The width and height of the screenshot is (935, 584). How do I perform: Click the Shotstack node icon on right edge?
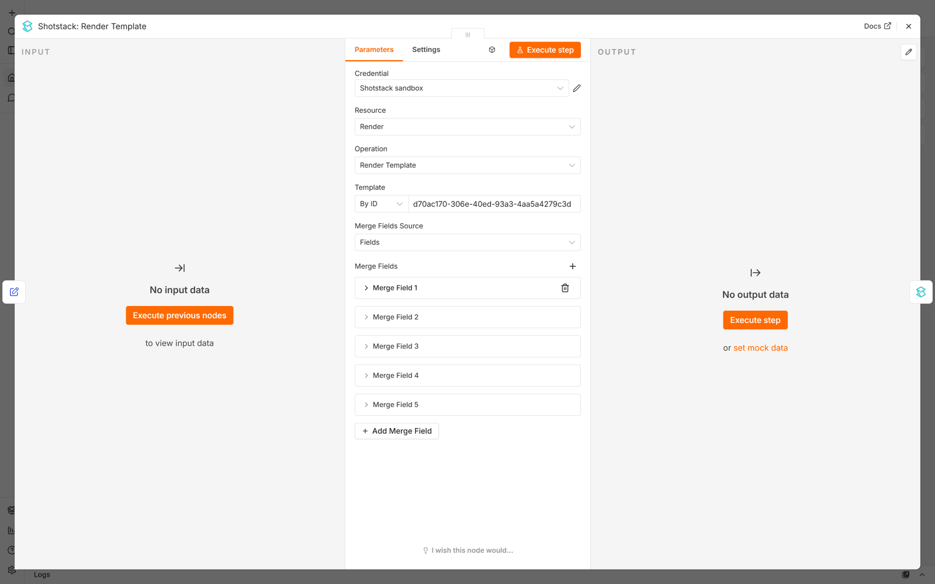(x=921, y=291)
